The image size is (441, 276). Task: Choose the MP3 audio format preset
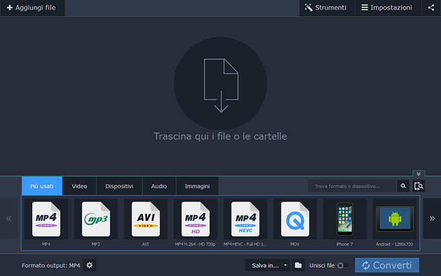click(96, 221)
